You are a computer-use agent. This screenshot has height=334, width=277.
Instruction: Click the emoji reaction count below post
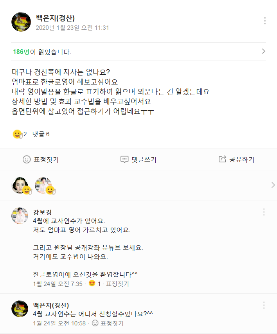tap(20, 134)
